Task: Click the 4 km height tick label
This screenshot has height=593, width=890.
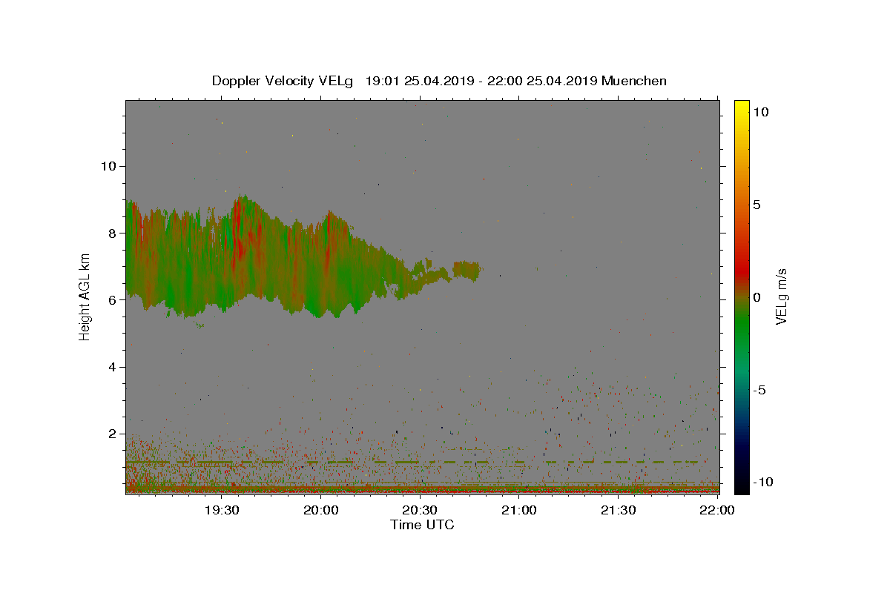Action: [111, 367]
